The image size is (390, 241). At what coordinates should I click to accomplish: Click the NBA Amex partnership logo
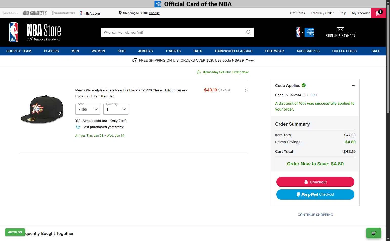[305, 32]
